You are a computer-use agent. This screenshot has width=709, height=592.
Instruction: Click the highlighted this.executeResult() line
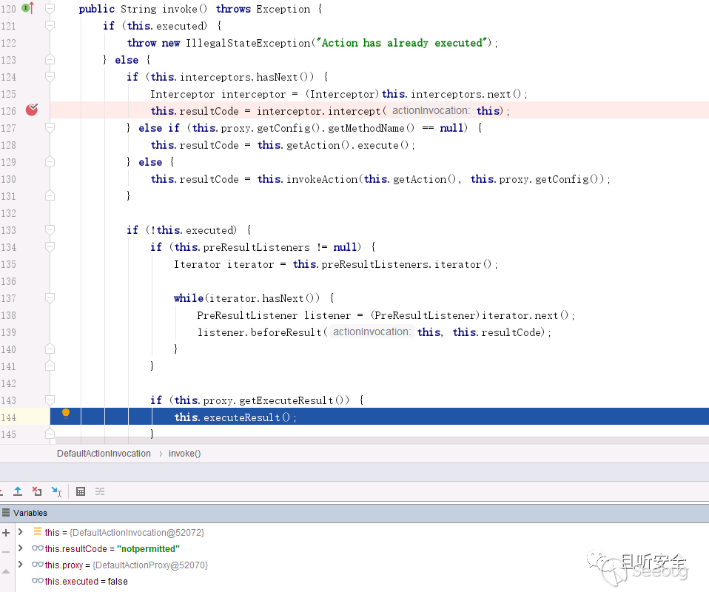(x=380, y=417)
